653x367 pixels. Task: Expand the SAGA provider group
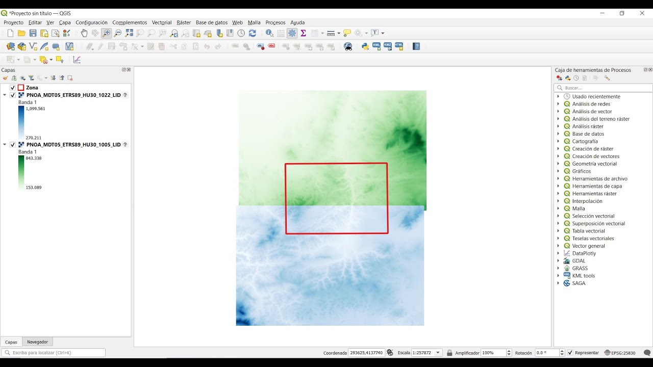558,283
